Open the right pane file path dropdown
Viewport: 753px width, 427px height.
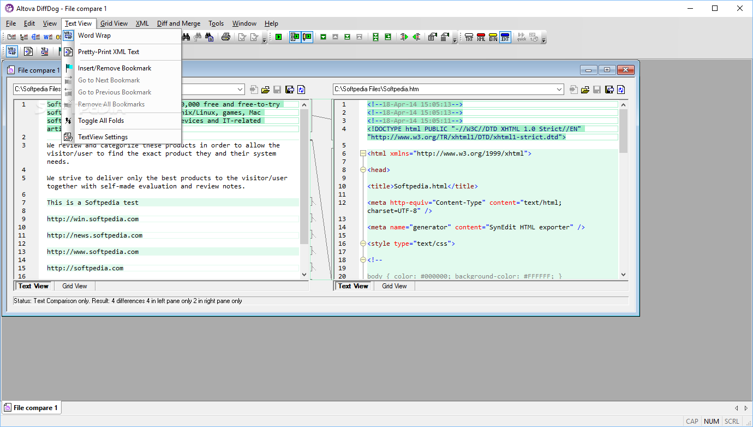click(559, 90)
